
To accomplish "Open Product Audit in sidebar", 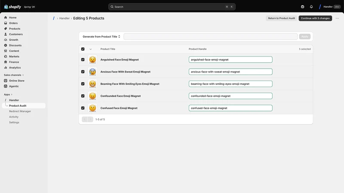I will click(x=24, y=106).
